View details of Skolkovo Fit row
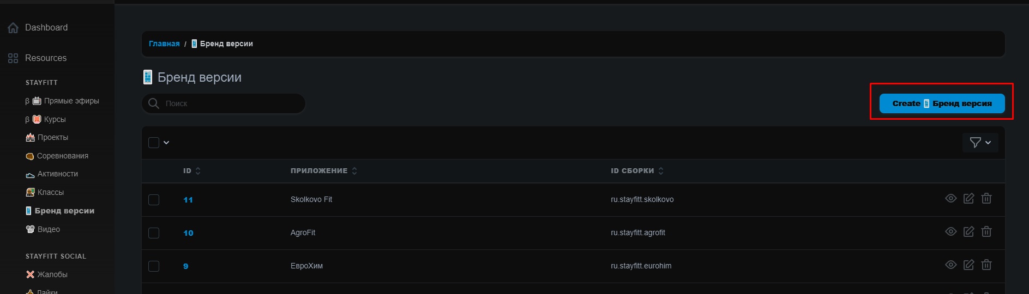Viewport: 1029px width, 294px height. 950,199
